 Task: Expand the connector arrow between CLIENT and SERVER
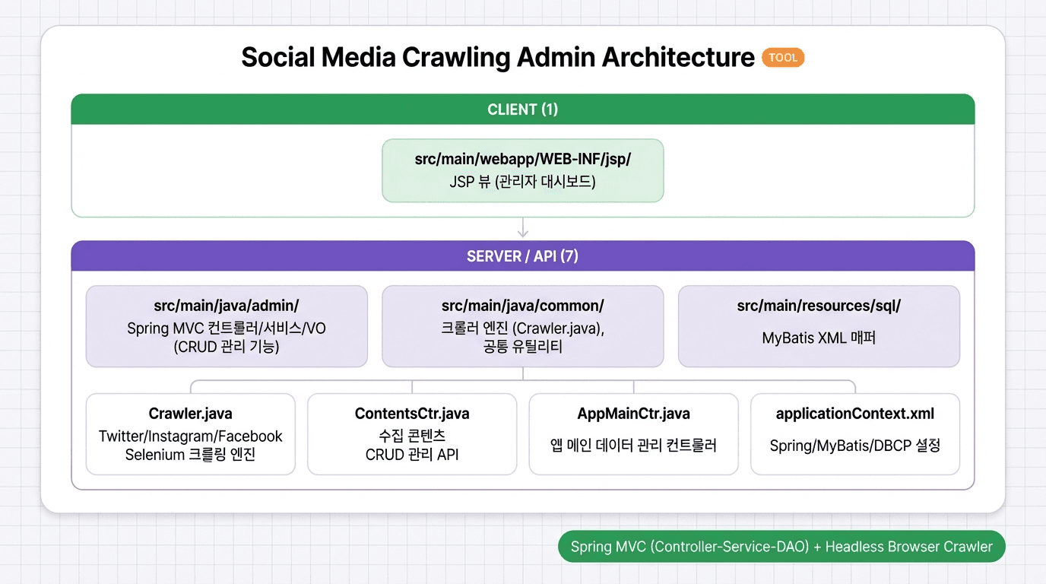click(522, 227)
